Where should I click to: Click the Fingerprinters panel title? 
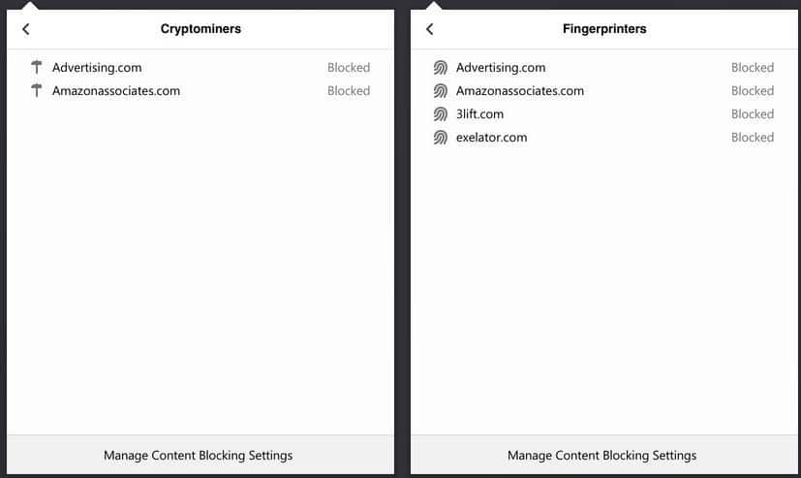604,29
